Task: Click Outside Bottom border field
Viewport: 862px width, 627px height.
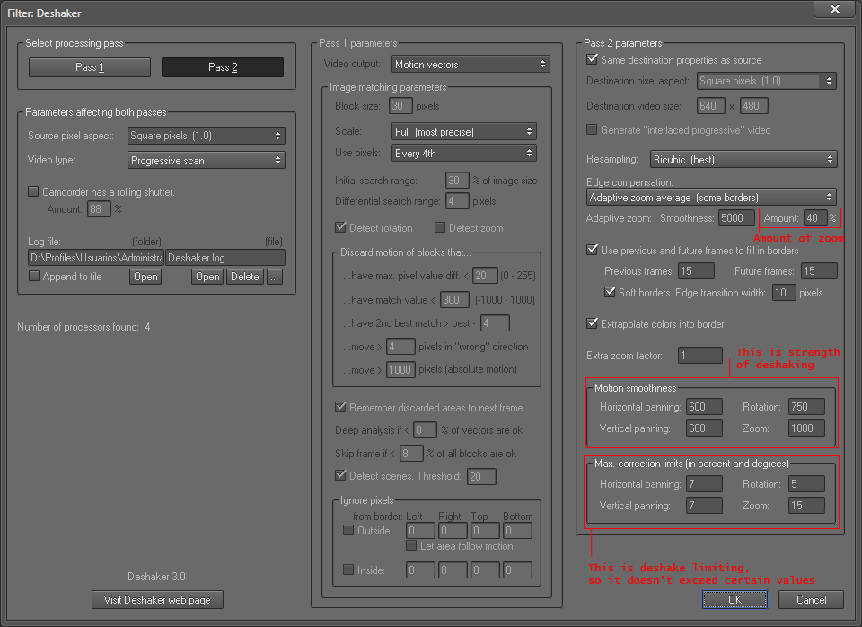Action: [x=517, y=531]
